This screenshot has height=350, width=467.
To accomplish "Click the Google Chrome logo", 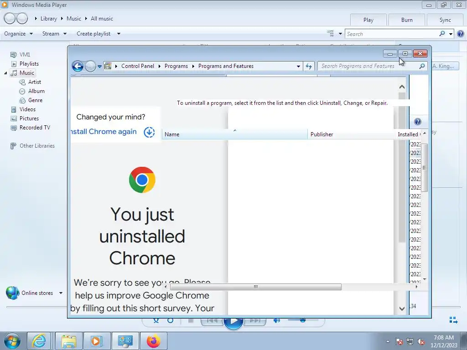I will (142, 180).
